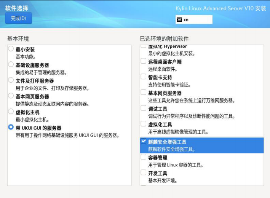Click the text 支持使用智能卡验证。

click(x=169, y=85)
